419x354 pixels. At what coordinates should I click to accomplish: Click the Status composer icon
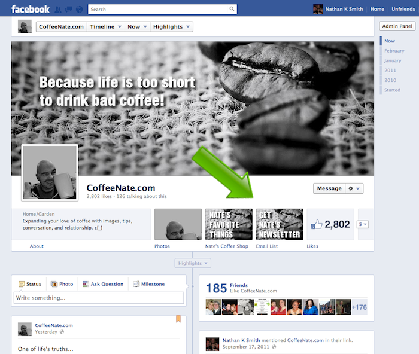tap(22, 284)
